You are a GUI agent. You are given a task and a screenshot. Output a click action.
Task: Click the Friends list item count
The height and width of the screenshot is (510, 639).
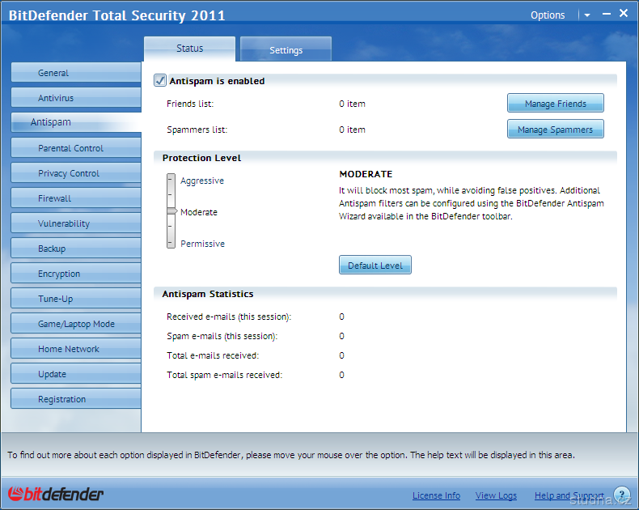[352, 104]
